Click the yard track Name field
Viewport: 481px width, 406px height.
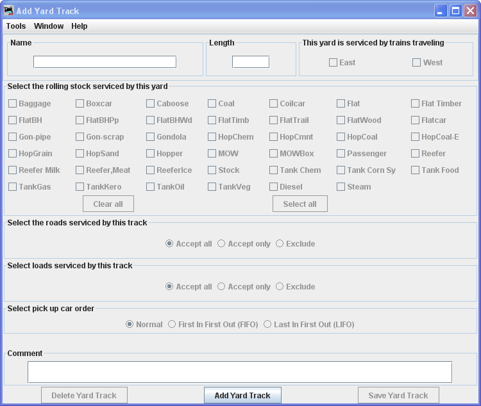coord(105,62)
